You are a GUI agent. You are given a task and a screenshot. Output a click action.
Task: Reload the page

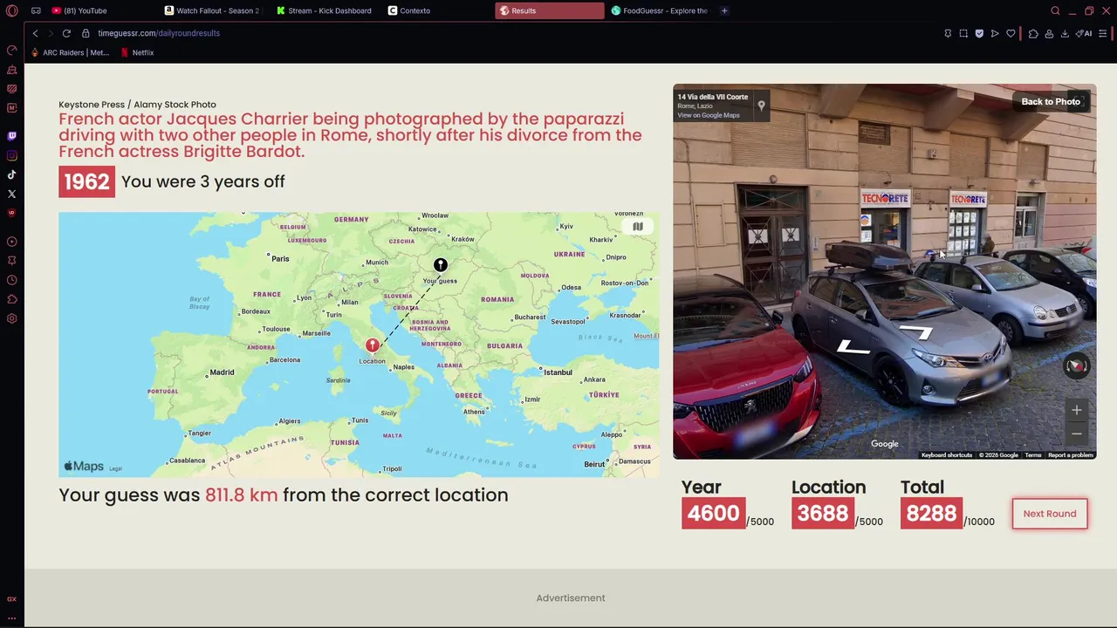point(66,33)
